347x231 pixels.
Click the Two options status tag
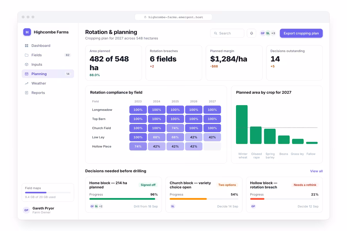tap(227, 185)
